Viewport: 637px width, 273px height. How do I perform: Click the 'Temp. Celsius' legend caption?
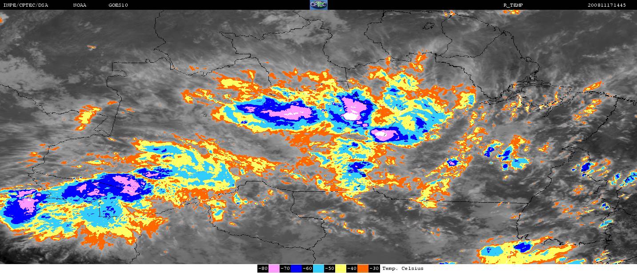pyautogui.click(x=403, y=269)
